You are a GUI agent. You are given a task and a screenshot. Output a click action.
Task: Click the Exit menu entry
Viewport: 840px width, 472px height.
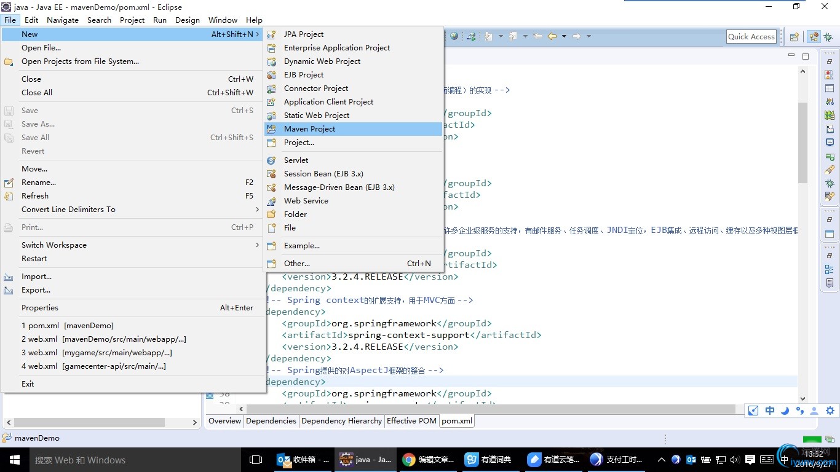coord(133,383)
